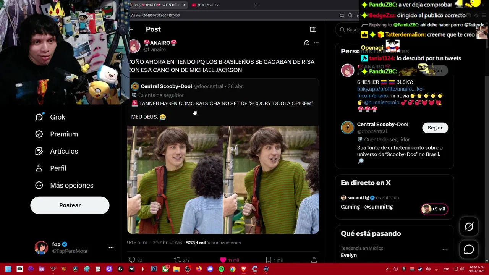
Task: Open Firefox from the taskbar
Action: click(x=199, y=269)
